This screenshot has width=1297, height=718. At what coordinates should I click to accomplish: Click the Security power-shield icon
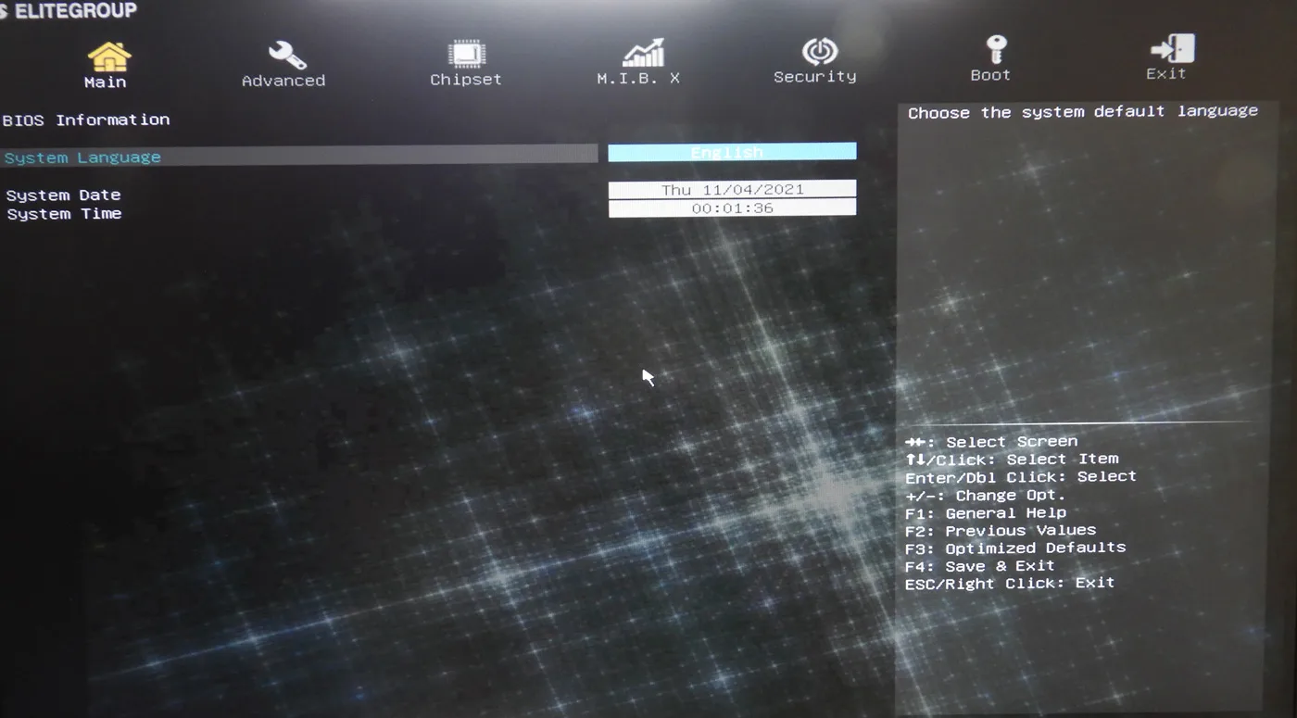pyautogui.click(x=819, y=52)
